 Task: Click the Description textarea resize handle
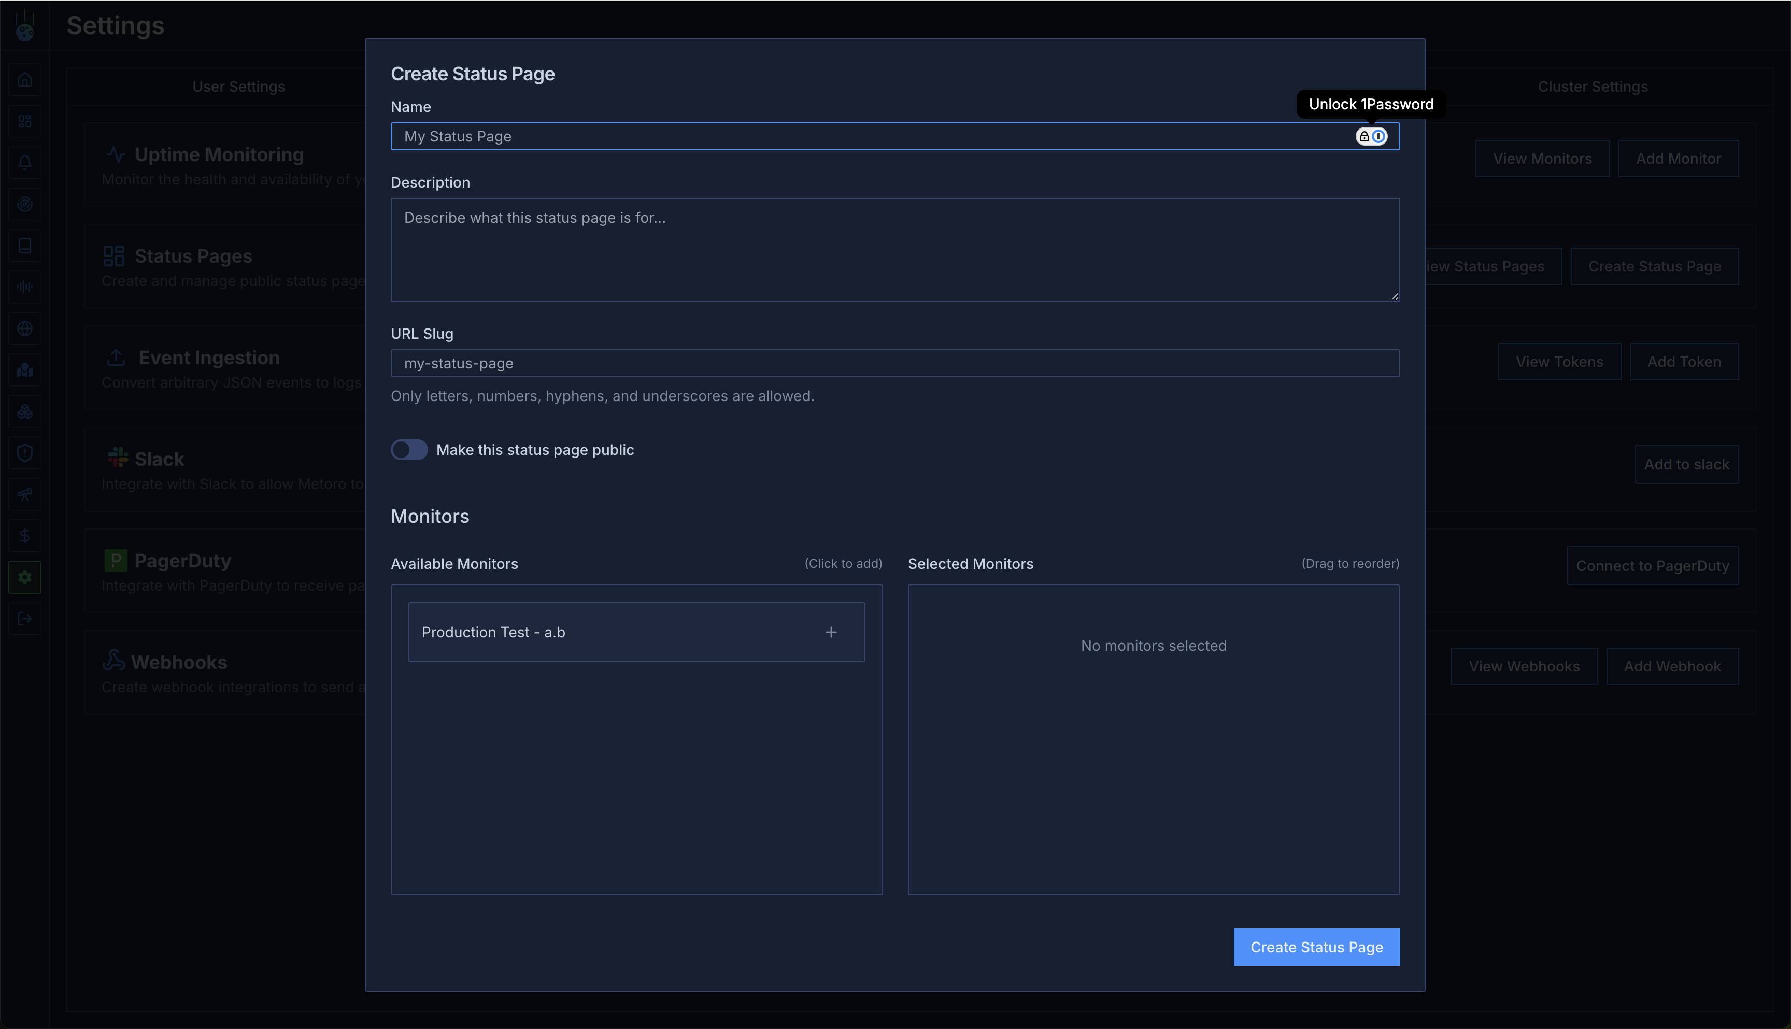pos(1395,297)
